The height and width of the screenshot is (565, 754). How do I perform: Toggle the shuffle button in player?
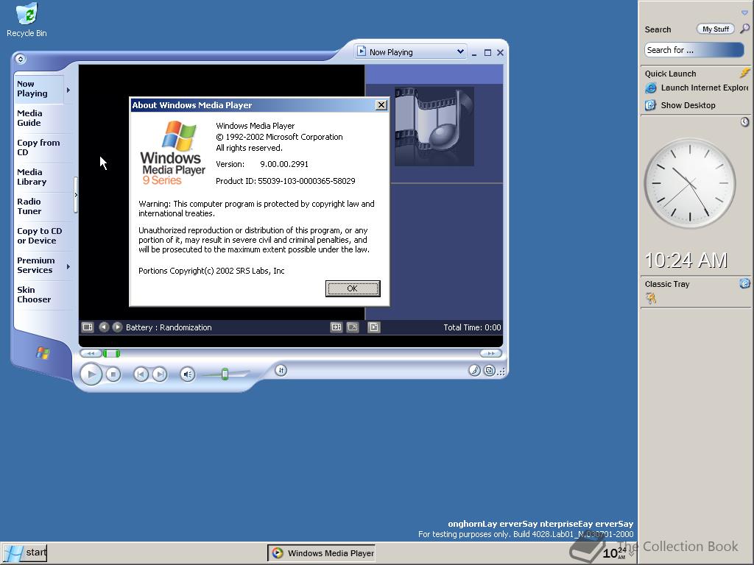(x=281, y=371)
